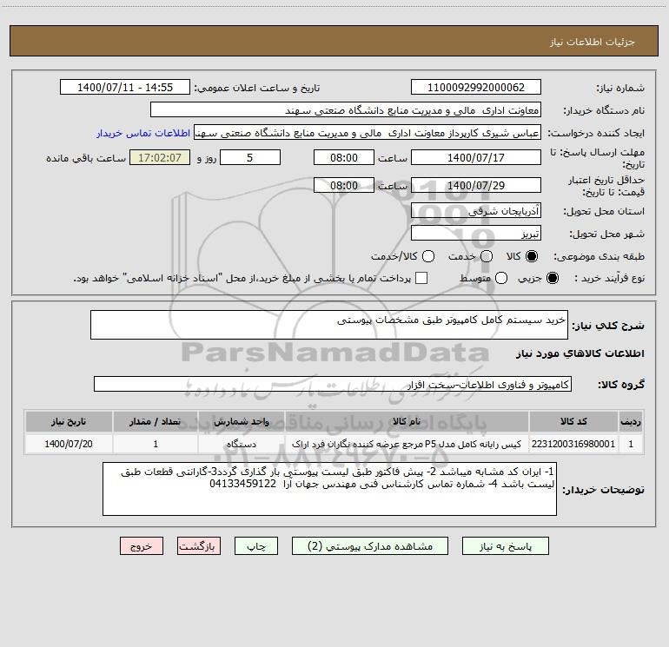Choose the متوسط purchase type radio
Screen dimensions: 669x647
click(x=501, y=279)
